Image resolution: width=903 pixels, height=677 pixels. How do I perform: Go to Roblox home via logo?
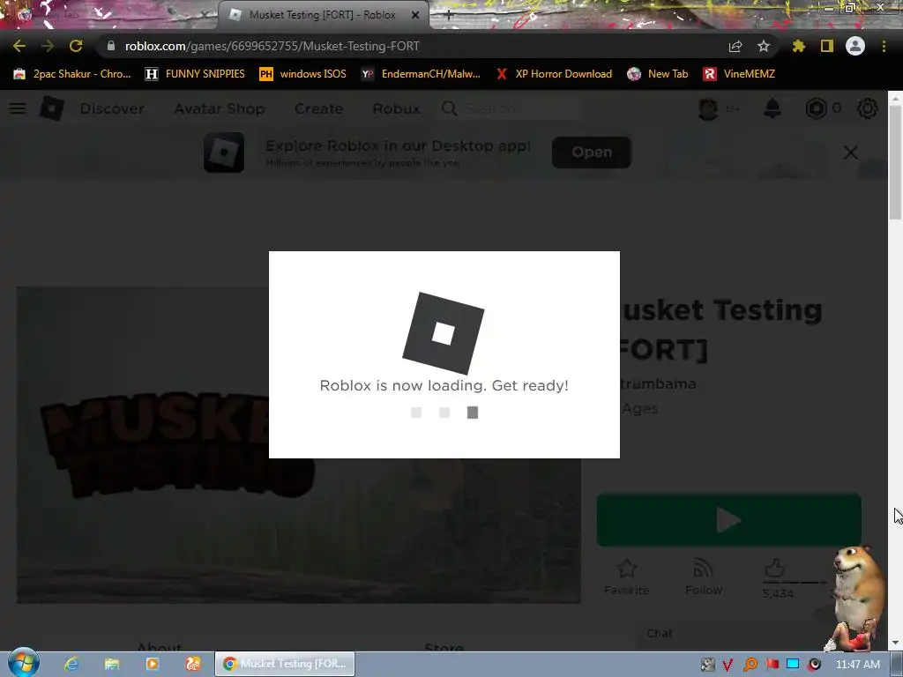pyautogui.click(x=51, y=108)
